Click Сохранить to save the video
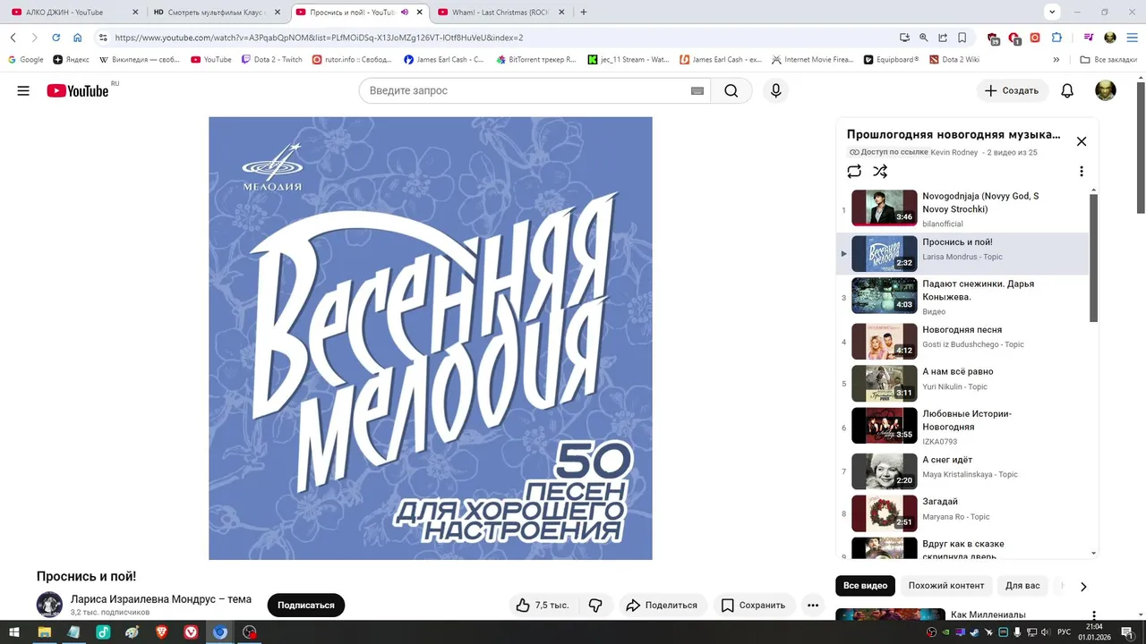 click(x=754, y=606)
